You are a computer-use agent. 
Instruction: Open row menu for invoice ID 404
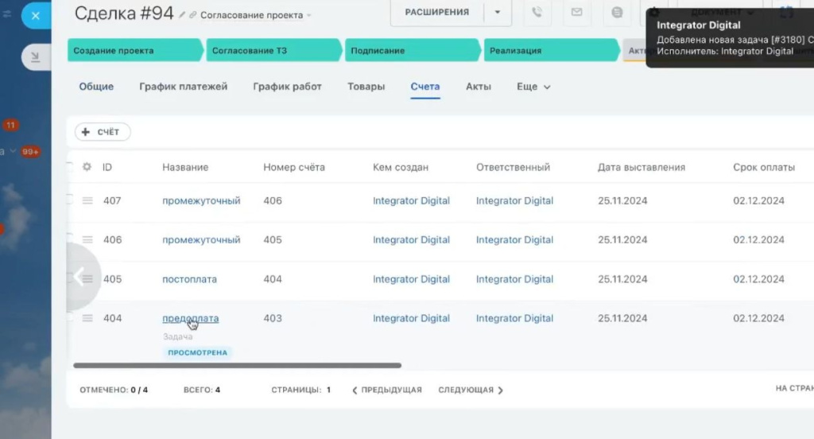tap(87, 318)
